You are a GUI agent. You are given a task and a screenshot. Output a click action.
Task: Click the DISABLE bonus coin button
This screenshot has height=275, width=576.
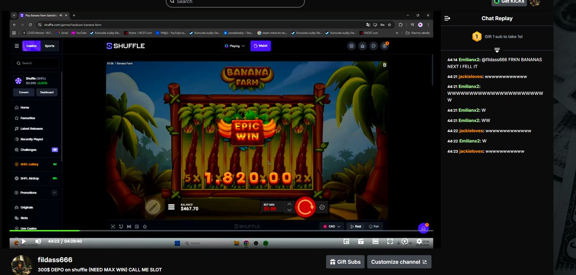pos(153,207)
